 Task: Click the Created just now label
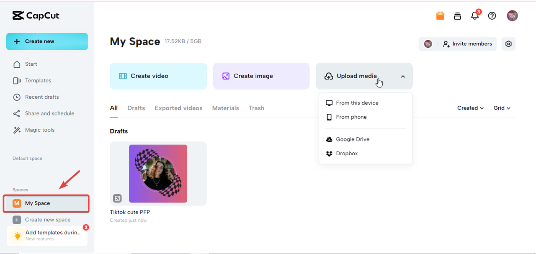click(x=128, y=221)
